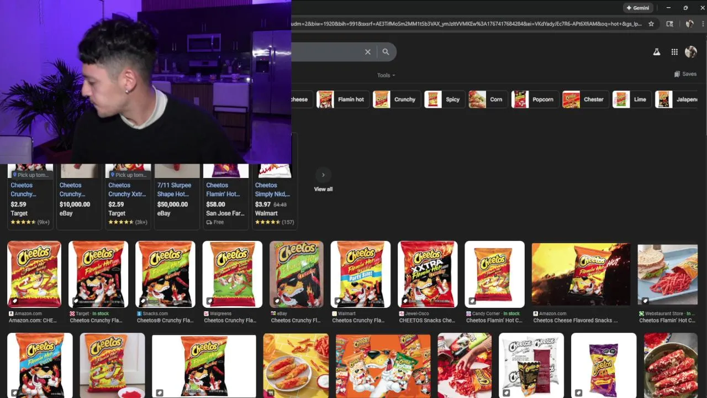Image resolution: width=707 pixels, height=398 pixels.
Task: Open the Jewel-Osco XXTRA Flamin Hot thumbnail
Action: pos(428,274)
